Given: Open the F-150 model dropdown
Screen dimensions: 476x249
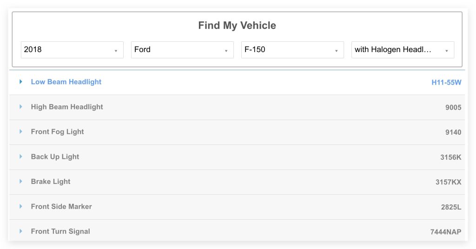Looking at the screenshot, I should pos(292,50).
